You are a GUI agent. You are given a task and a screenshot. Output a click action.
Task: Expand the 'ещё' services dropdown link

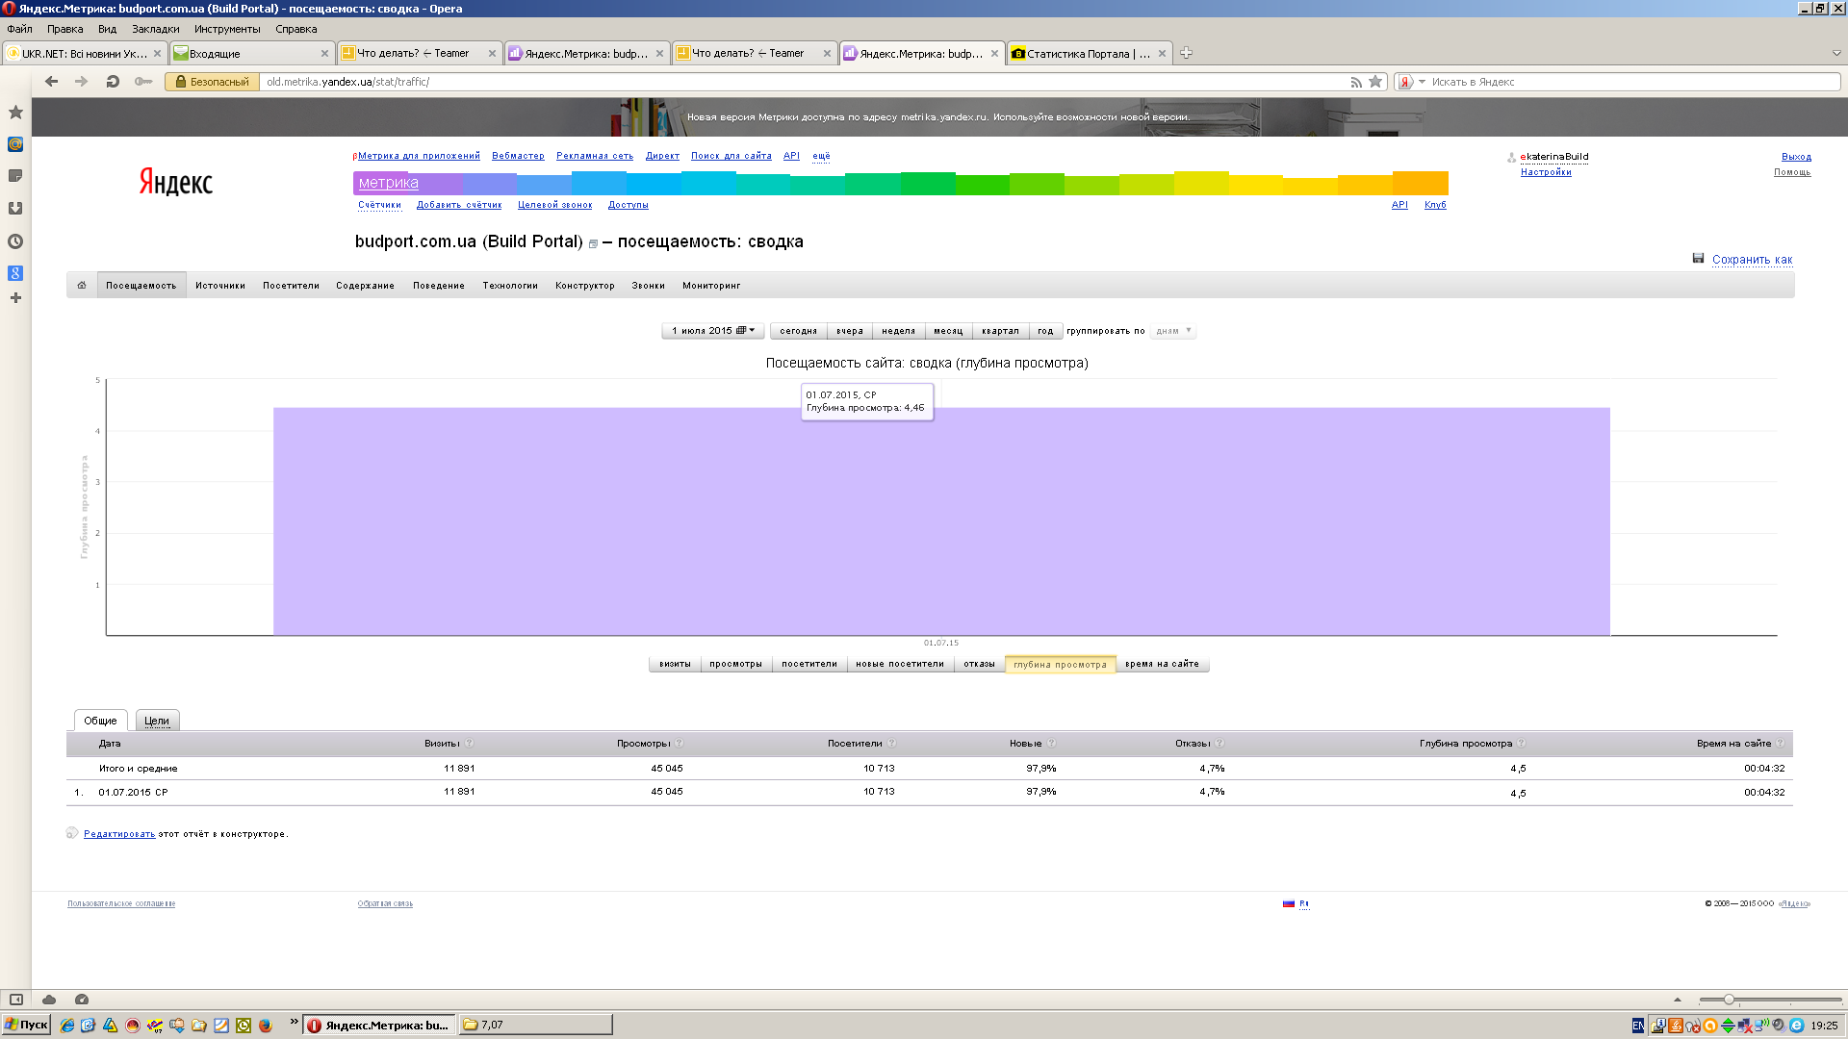point(821,156)
